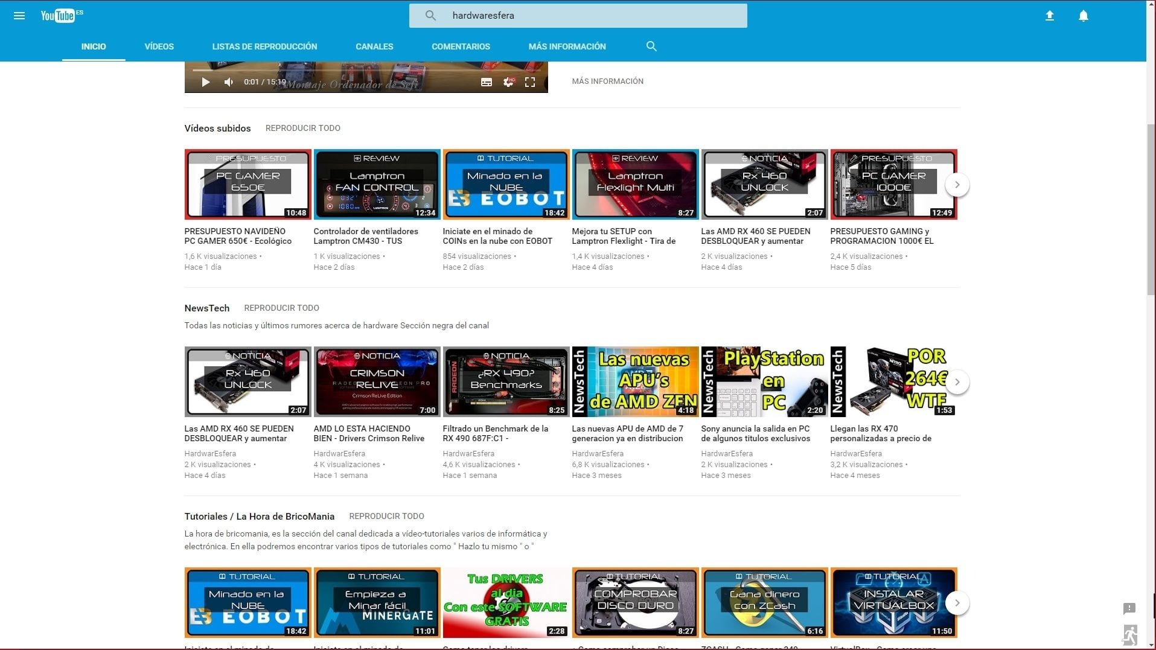Open the player settings gear

(x=509, y=82)
